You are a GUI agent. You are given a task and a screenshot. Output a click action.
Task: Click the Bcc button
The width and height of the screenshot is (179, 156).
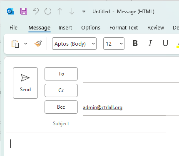pos(61,107)
